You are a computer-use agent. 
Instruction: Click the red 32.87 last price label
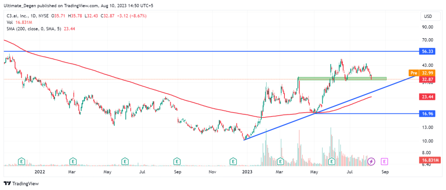click(x=427, y=79)
